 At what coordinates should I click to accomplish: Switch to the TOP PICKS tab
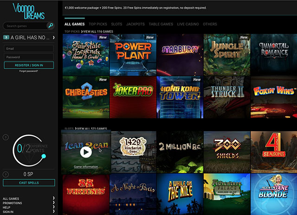[98, 24]
